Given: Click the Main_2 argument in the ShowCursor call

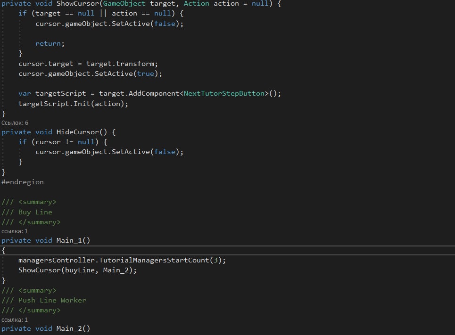Looking at the screenshot, I should tap(116, 270).
